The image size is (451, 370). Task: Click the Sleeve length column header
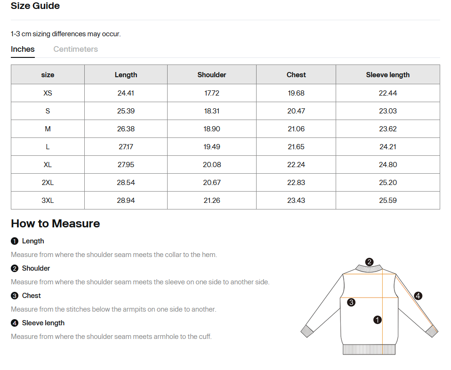tap(388, 75)
